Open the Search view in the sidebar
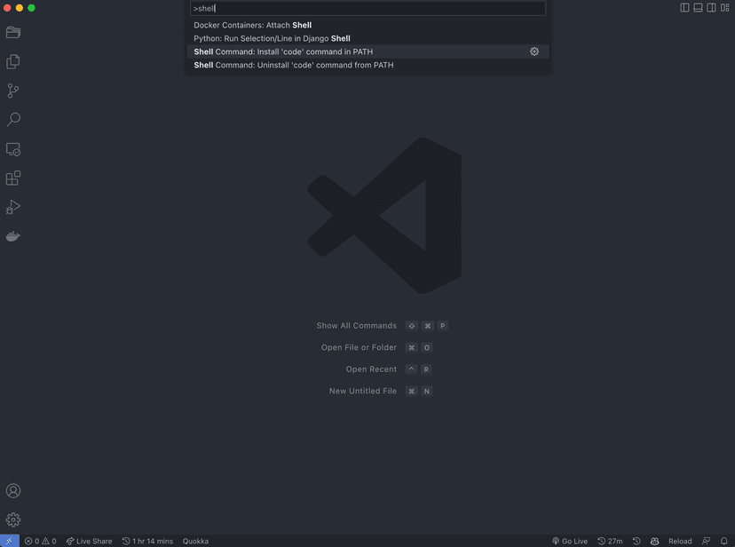 pos(12,119)
